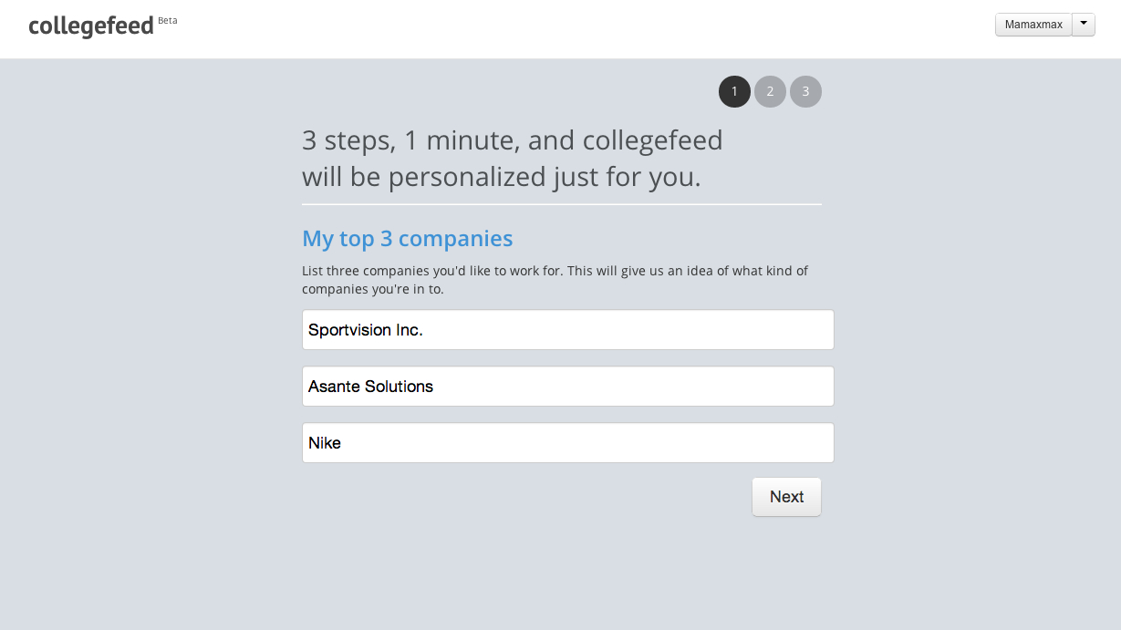The height and width of the screenshot is (630, 1121).
Task: Jump to step 2 circle indicator
Action: (x=770, y=91)
